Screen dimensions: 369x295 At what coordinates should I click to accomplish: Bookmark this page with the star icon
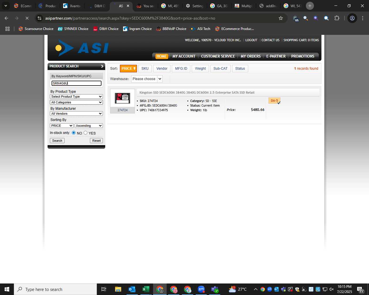pos(281,18)
